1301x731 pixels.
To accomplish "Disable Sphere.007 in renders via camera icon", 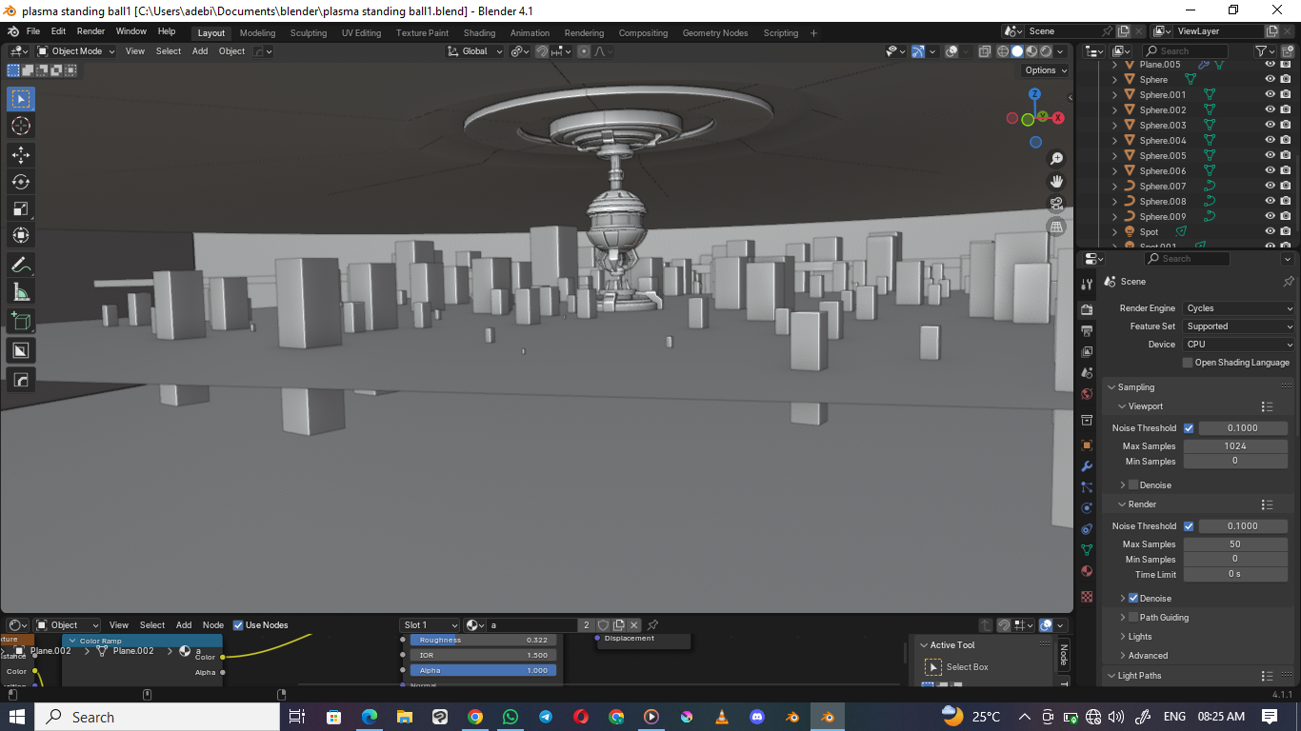I will pyautogui.click(x=1286, y=187).
